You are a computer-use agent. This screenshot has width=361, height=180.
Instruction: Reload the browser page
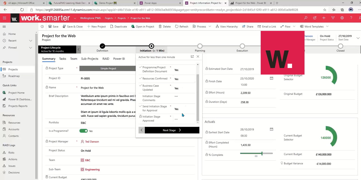tap(22, 10)
